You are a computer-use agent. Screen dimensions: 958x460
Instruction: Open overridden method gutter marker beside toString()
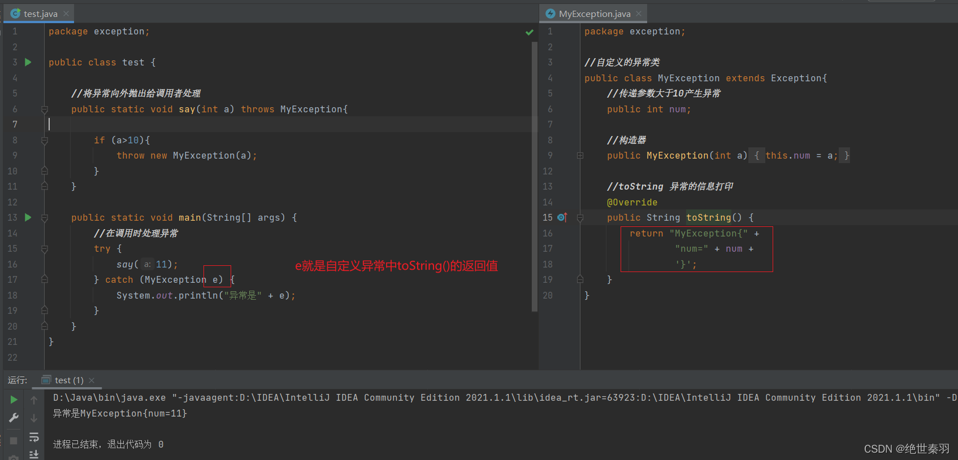click(562, 217)
